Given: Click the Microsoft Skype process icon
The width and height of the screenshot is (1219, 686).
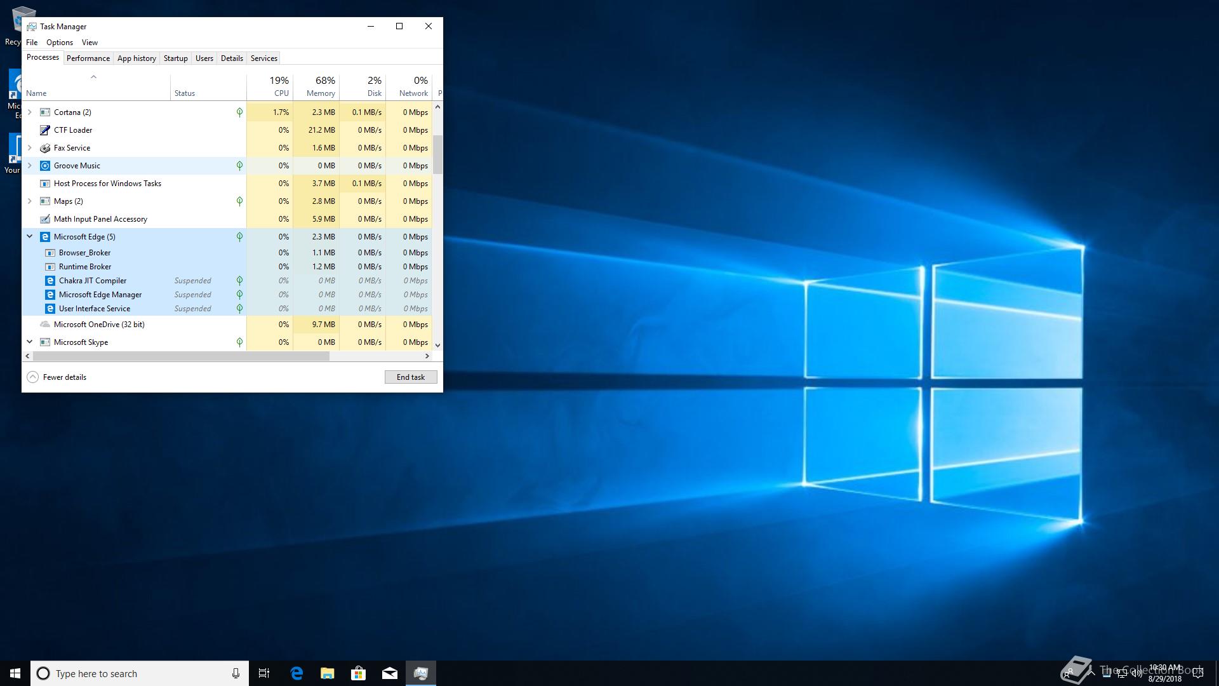Looking at the screenshot, I should 45,342.
